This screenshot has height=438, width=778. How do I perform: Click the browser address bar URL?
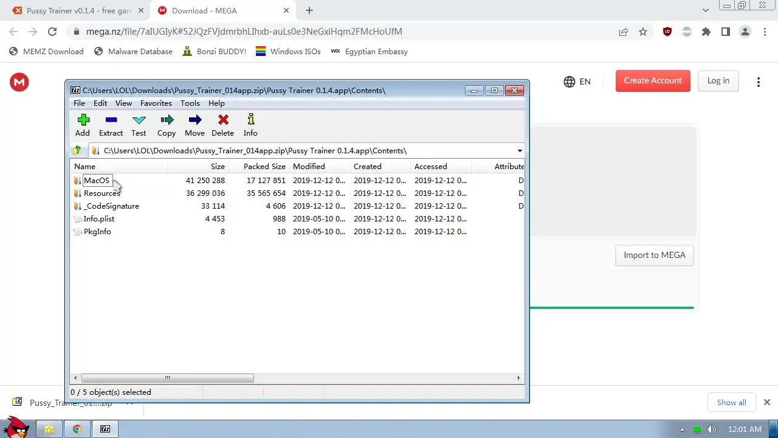tap(244, 32)
